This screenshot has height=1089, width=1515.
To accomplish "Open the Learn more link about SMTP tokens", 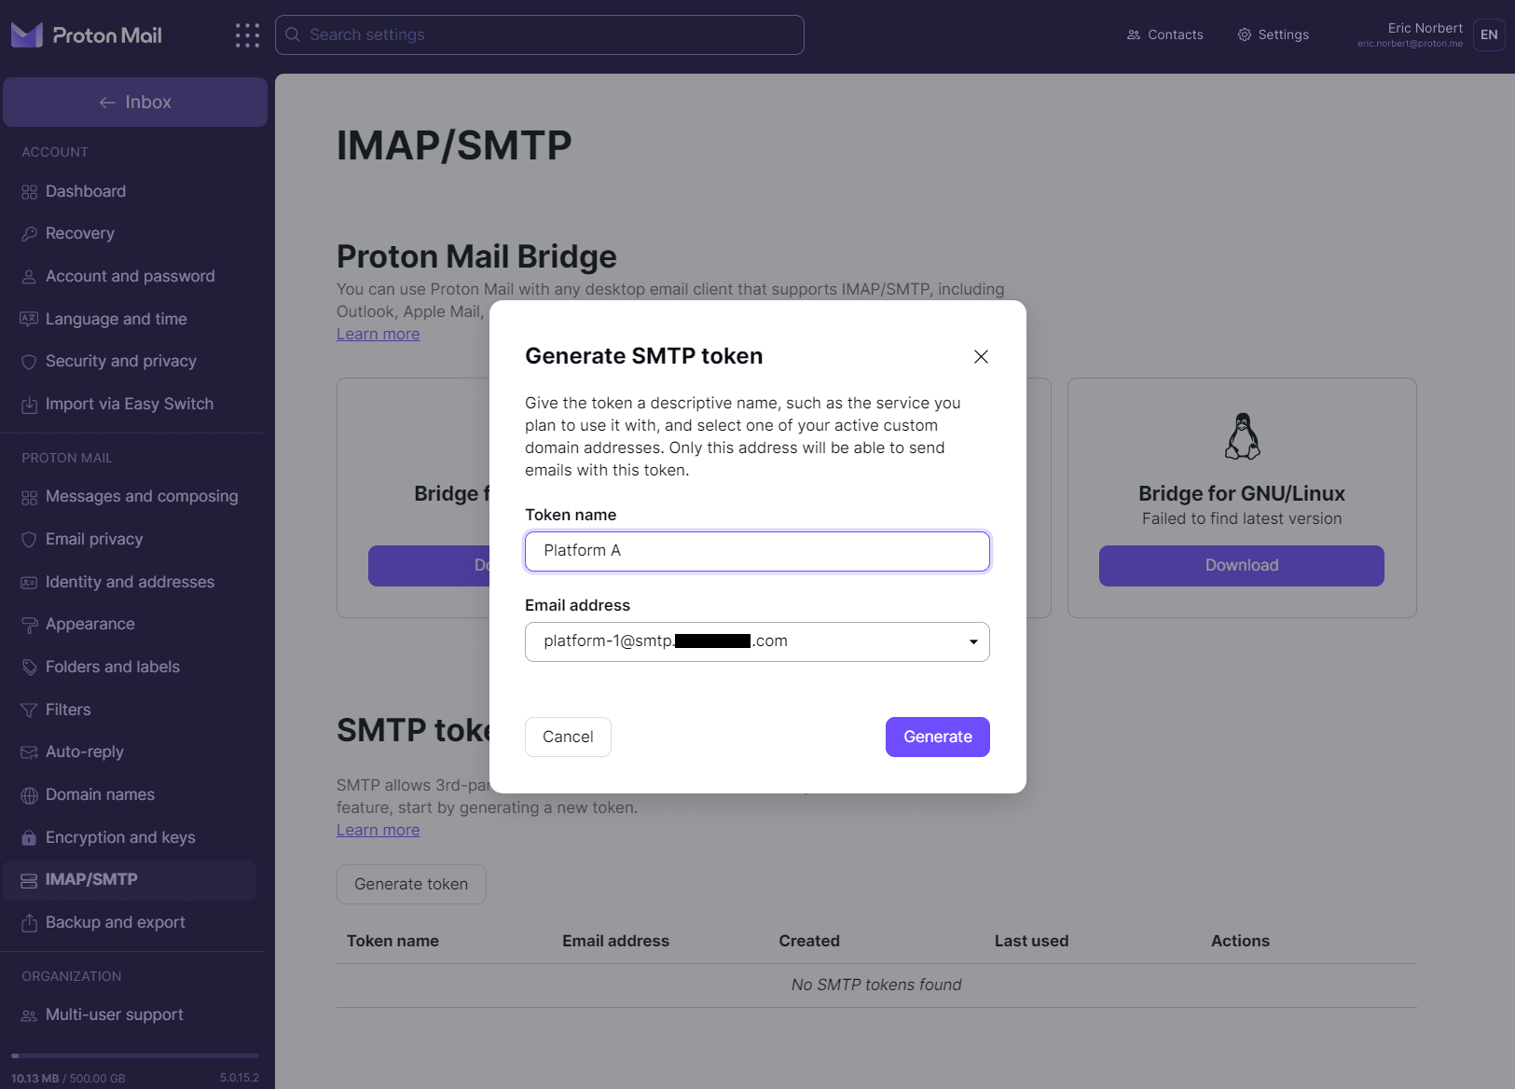I will (378, 830).
